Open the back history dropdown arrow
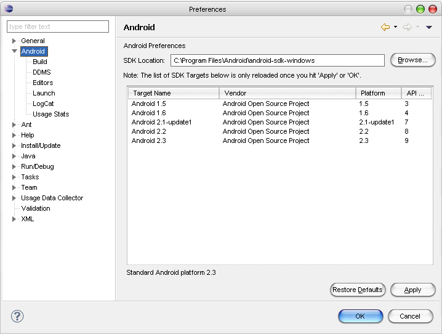This screenshot has width=442, height=334. click(x=395, y=27)
